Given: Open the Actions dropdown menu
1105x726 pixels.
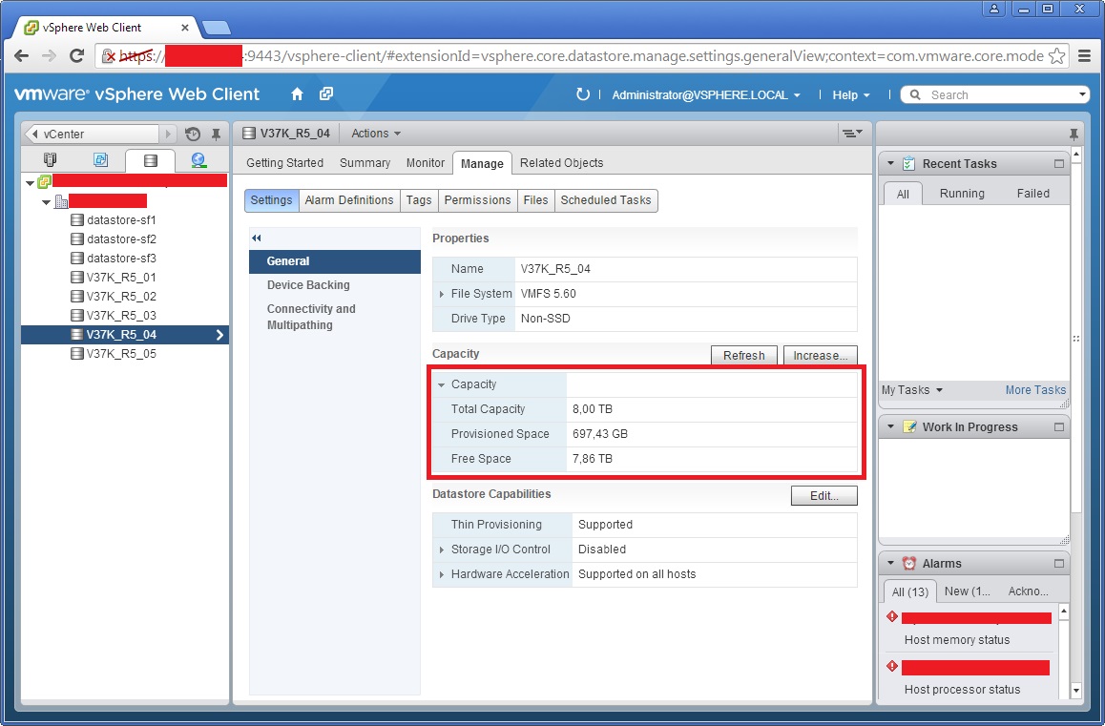Looking at the screenshot, I should pos(376,134).
